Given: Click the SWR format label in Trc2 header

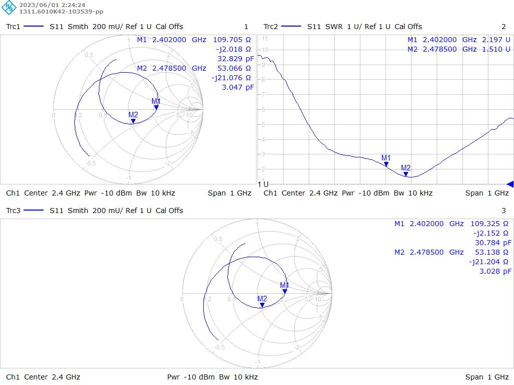Looking at the screenshot, I should [334, 27].
